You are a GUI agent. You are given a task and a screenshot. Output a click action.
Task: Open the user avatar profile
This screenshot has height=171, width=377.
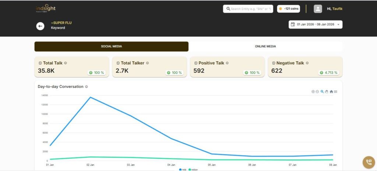318,9
